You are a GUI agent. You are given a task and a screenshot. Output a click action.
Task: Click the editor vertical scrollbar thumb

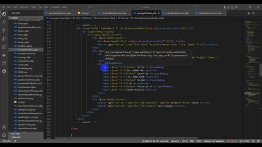point(261,70)
